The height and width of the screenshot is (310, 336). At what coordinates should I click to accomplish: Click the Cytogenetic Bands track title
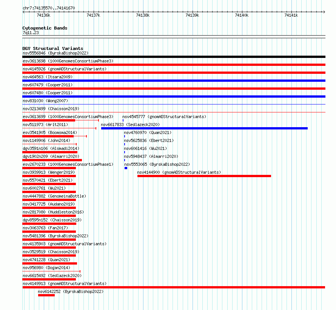coord(45,28)
